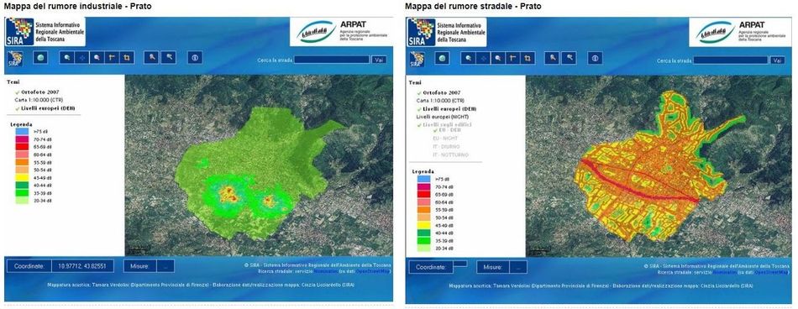Click the small SIRA icon in industrial map toolbar
Viewport: 798px width, 309px height.
[16, 58]
